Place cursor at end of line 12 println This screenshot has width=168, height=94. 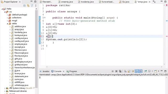point(87,39)
